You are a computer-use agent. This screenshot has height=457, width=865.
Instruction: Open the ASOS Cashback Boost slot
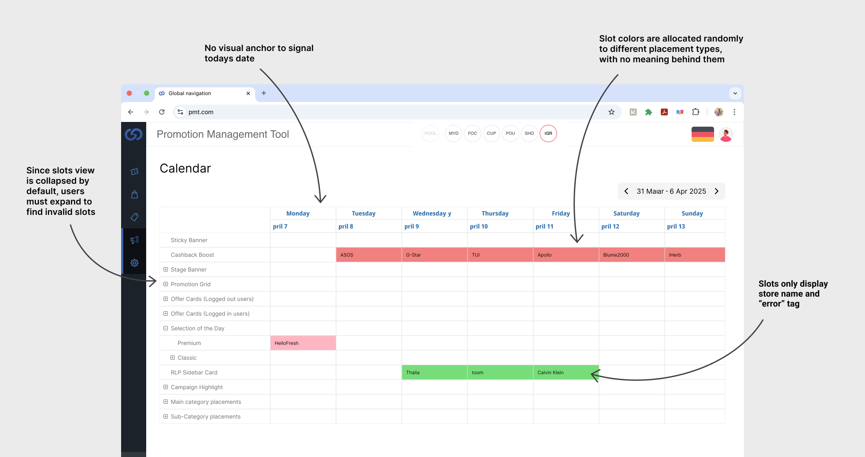[x=369, y=255]
